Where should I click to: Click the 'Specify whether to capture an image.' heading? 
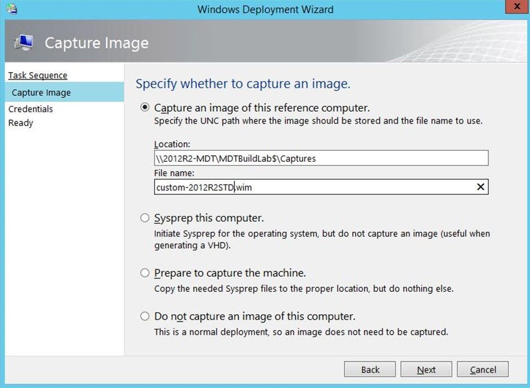(x=243, y=84)
